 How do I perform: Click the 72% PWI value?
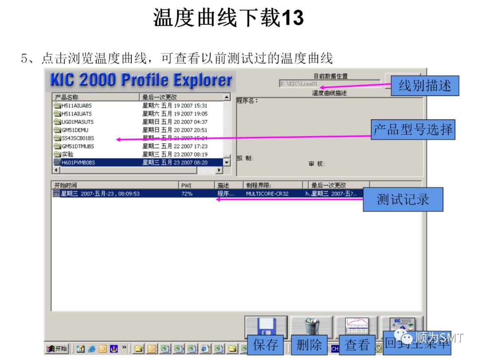pyautogui.click(x=187, y=194)
